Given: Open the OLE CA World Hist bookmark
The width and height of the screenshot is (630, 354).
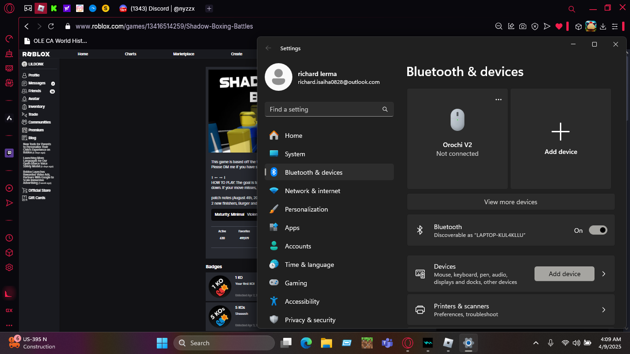Looking at the screenshot, I should [56, 41].
